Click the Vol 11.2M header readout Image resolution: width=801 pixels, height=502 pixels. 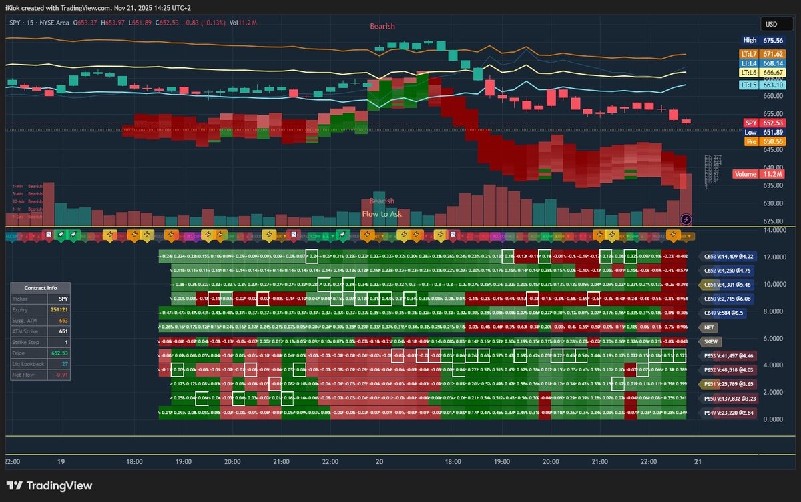[244, 23]
